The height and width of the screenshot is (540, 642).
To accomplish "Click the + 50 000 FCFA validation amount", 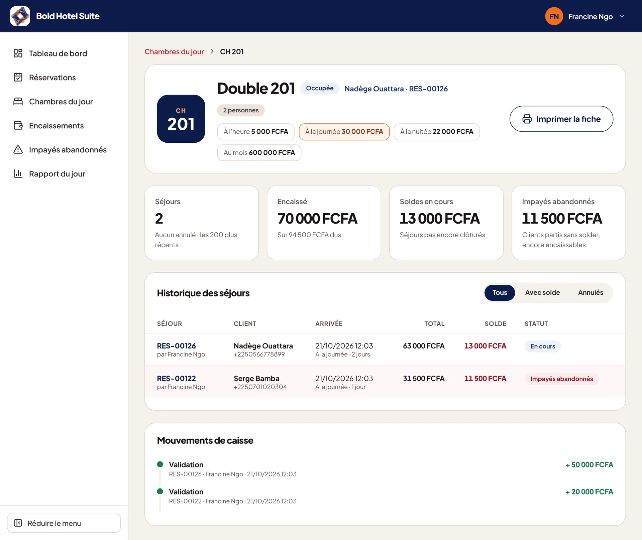I will tap(589, 464).
